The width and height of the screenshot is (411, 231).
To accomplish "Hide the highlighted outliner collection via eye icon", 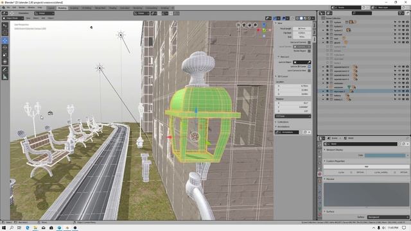I will [399, 91].
